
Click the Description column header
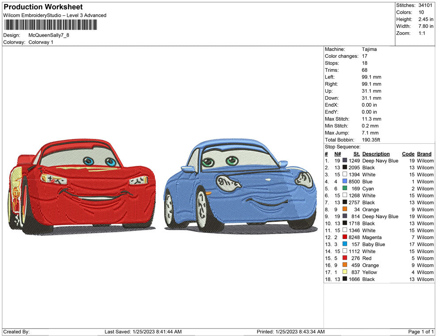click(x=376, y=154)
